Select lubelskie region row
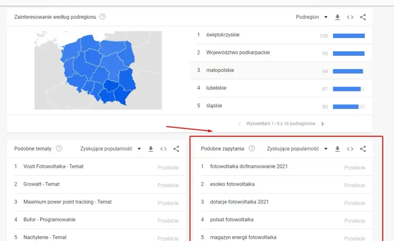Viewport: 394px width, 241px height. click(x=281, y=88)
